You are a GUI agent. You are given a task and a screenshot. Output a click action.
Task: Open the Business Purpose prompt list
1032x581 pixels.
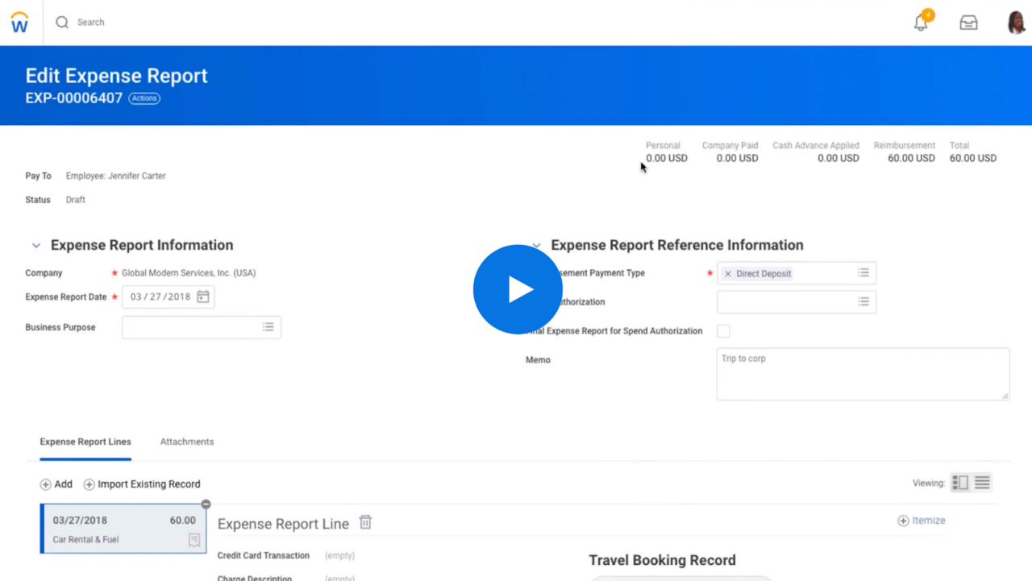[268, 327]
